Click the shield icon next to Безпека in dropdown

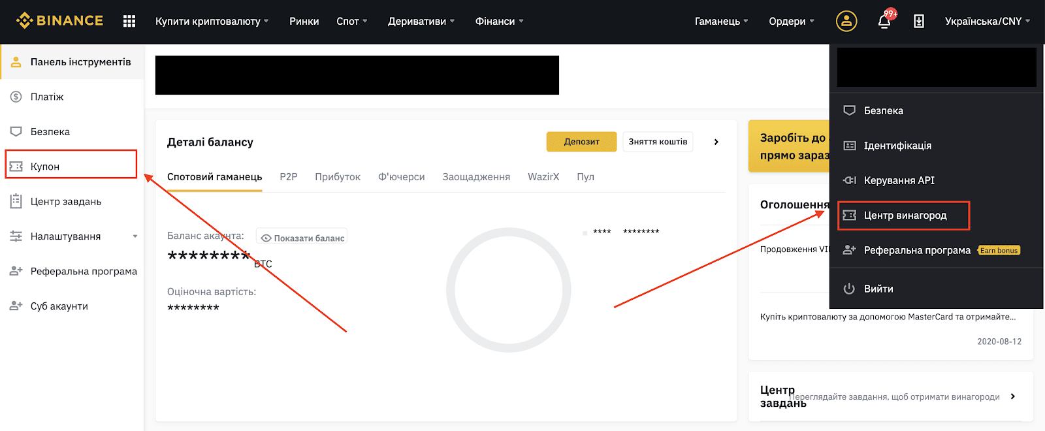click(x=849, y=110)
